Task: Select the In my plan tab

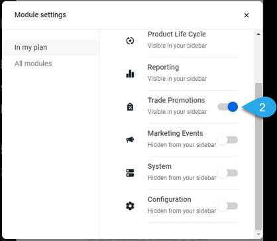Action: [50, 48]
